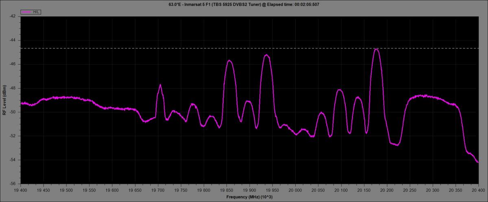Click the -50 tick on the RF axis
Image resolution: width=488 pixels, height=202 pixels.
pyautogui.click(x=12, y=112)
